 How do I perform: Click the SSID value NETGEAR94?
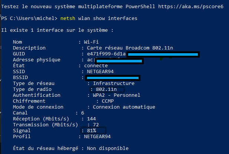pos(100,72)
